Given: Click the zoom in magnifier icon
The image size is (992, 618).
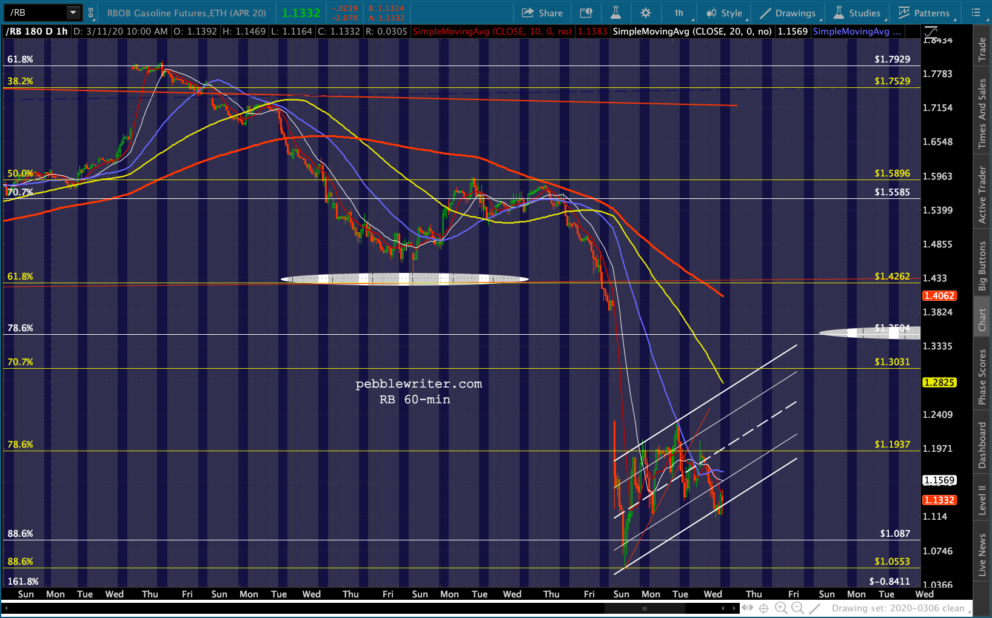Looking at the screenshot, I should (x=781, y=608).
